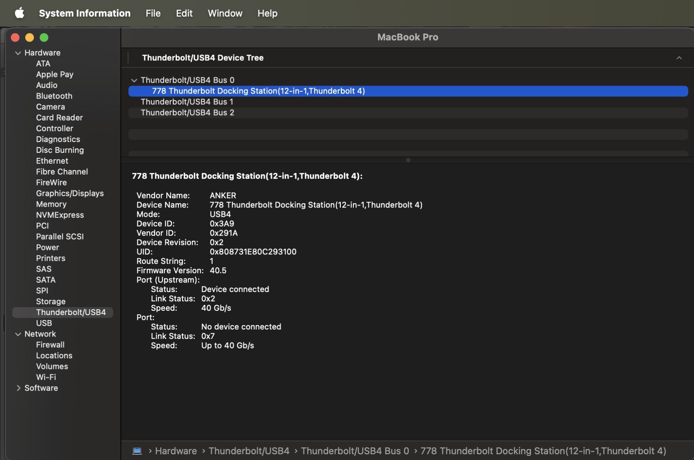Open the Help menu
The image size is (694, 460).
pyautogui.click(x=267, y=13)
